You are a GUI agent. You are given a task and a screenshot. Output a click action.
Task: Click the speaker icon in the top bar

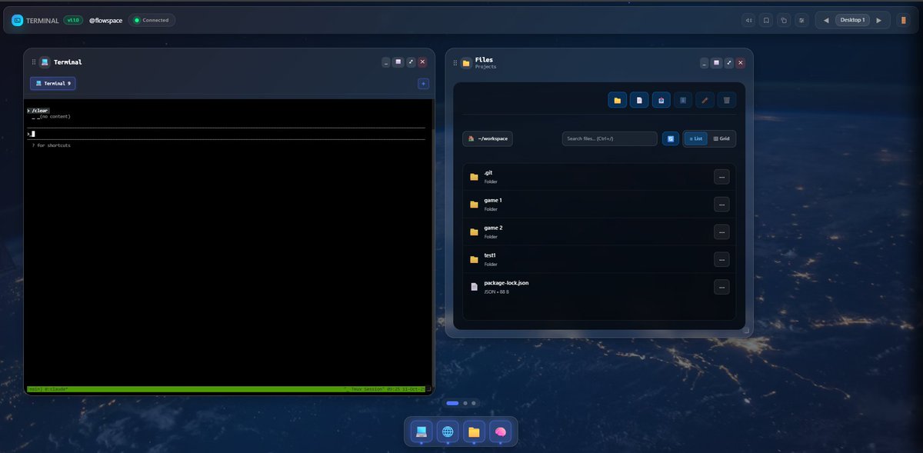(x=748, y=20)
